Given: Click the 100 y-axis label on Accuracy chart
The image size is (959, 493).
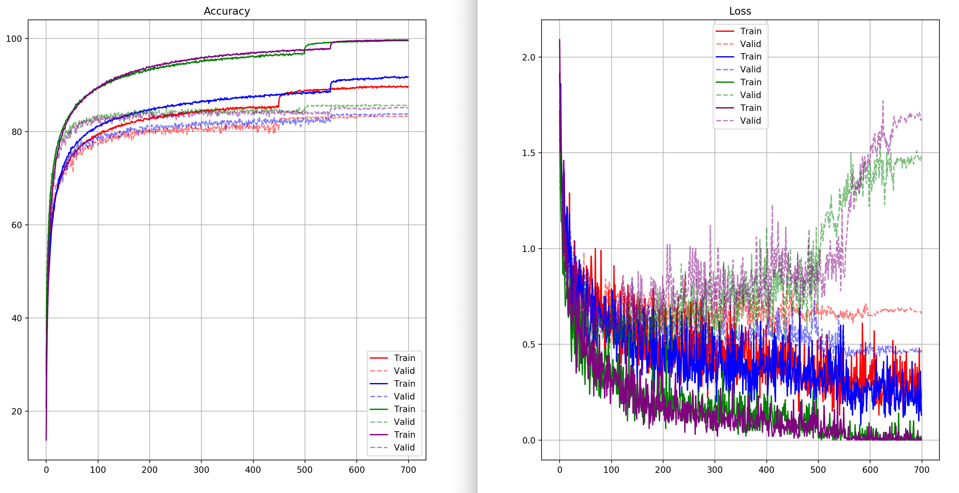Looking at the screenshot, I should [x=14, y=39].
